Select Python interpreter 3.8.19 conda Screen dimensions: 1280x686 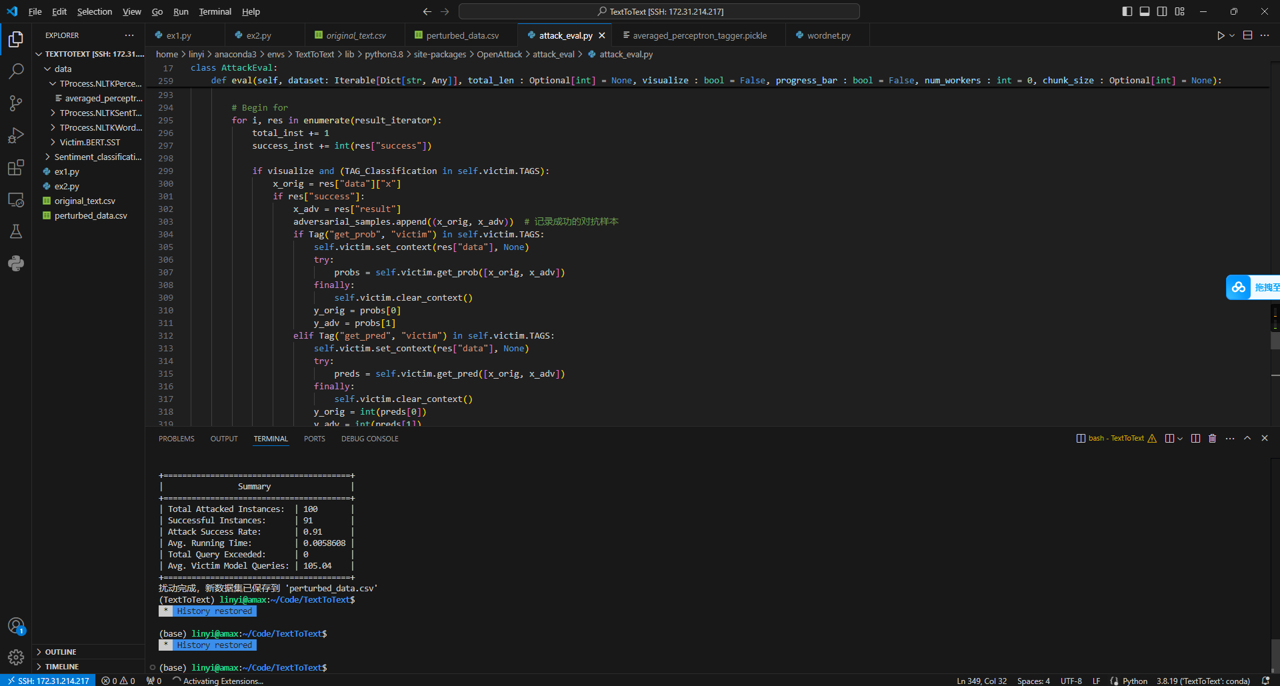[1203, 681]
